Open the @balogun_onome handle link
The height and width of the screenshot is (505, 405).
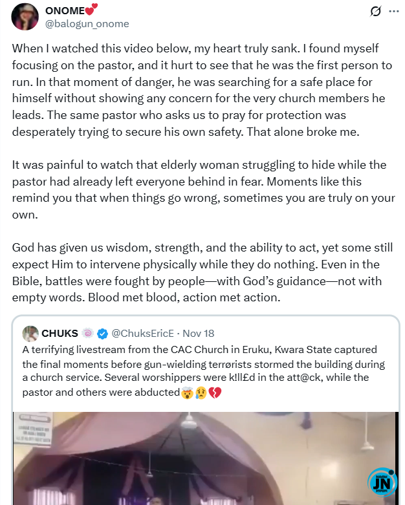click(86, 24)
